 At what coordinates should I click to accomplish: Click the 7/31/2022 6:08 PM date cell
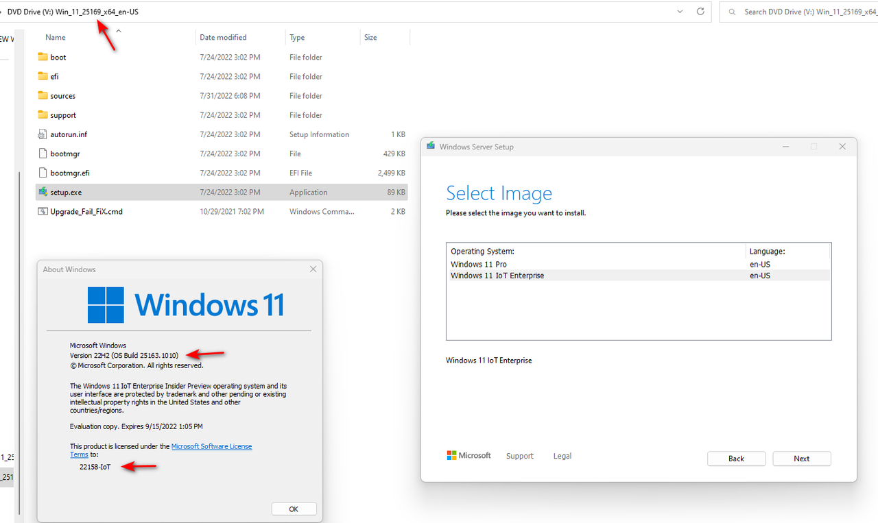[230, 96]
